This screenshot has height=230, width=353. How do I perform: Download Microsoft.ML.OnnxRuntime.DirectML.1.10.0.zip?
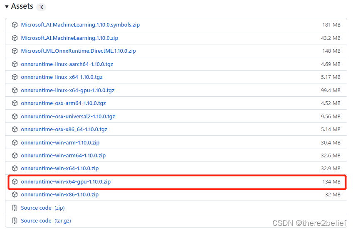pos(78,51)
